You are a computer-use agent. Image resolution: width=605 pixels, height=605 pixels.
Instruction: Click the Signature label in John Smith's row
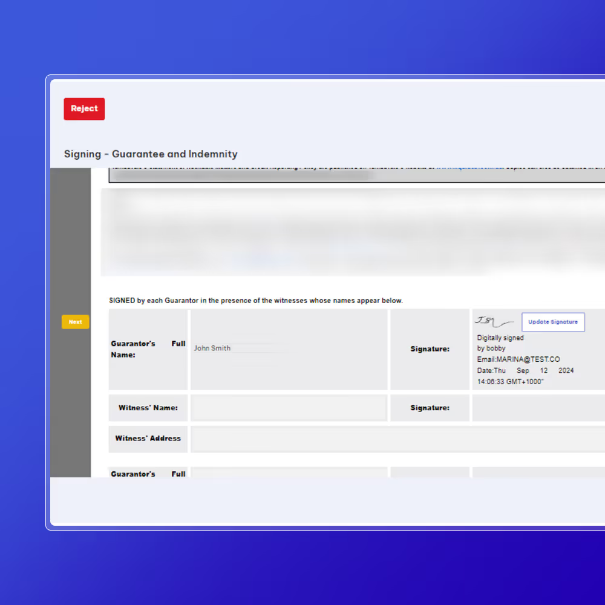click(430, 348)
